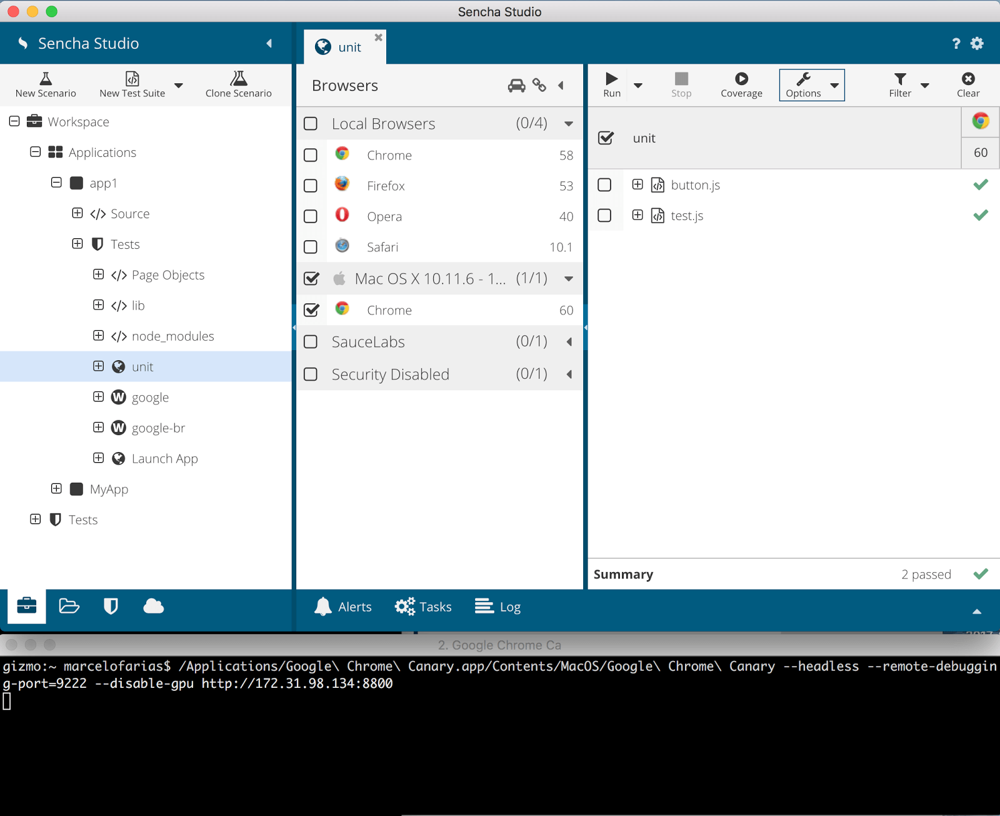
Task: Check the Safari 10.1 checkbox
Action: pos(311,247)
